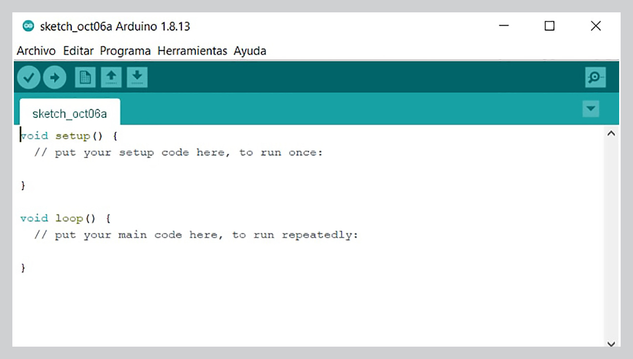
Task: Close the Arduino window
Action: click(x=596, y=26)
